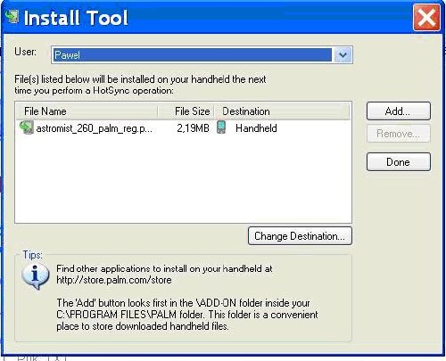Click the 2,19MB file size cell

(193, 128)
